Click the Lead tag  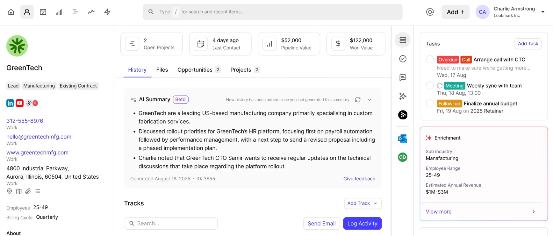(x=13, y=86)
